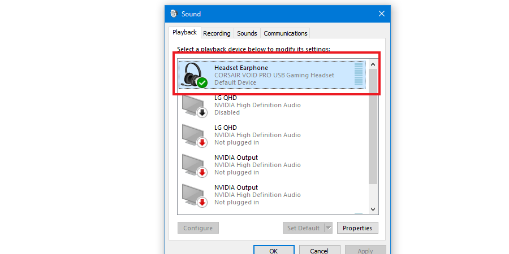The height and width of the screenshot is (254, 509).
Task: Click the Configure button
Action: coord(198,228)
